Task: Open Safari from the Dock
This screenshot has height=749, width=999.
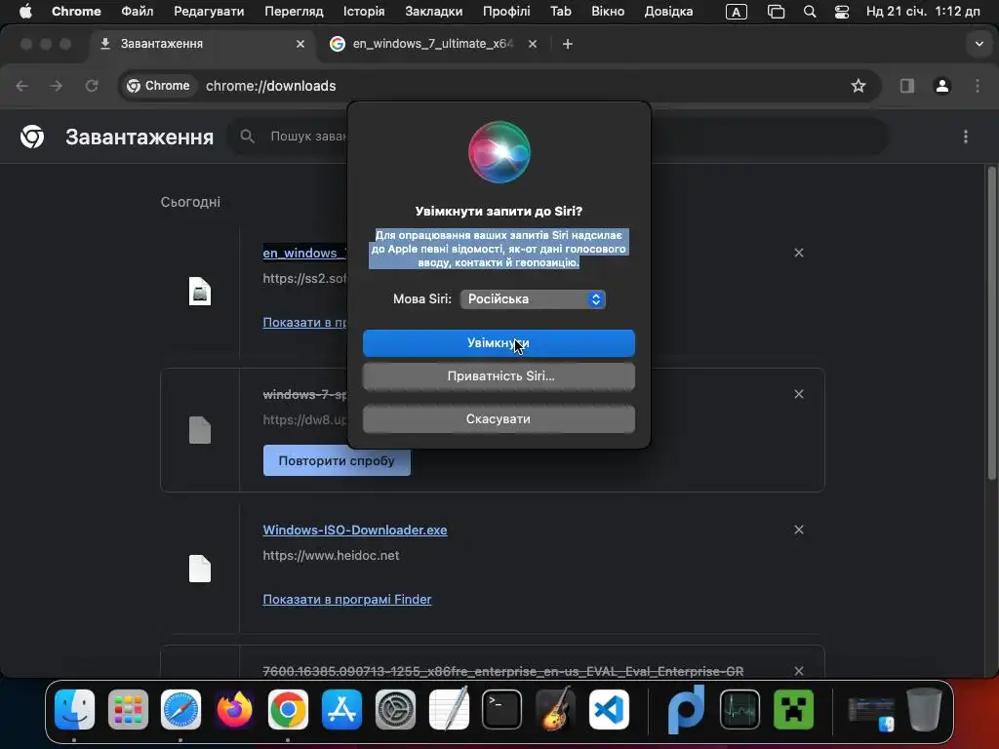Action: tap(180, 709)
